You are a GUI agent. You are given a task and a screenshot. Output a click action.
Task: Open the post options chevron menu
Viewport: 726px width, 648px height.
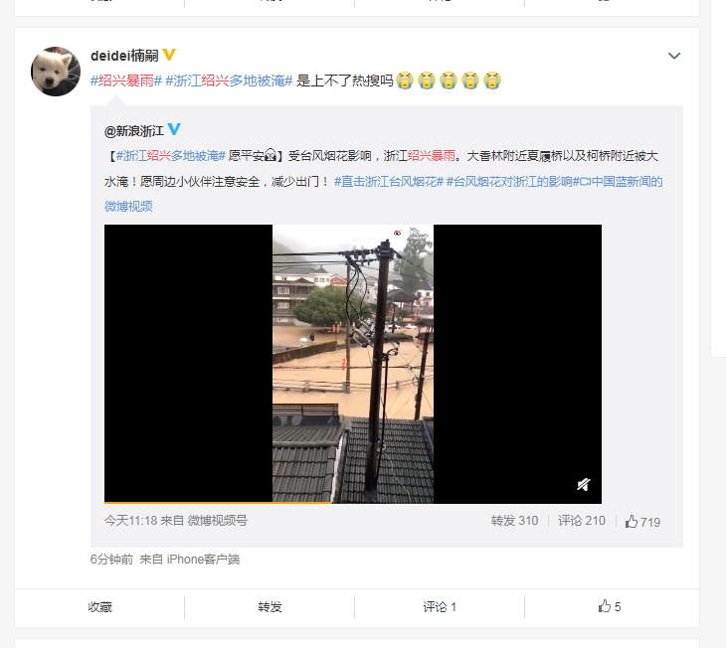pos(674,56)
